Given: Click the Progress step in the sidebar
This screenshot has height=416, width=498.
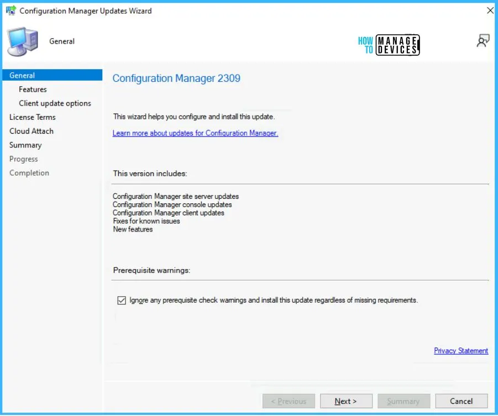Looking at the screenshot, I should tap(24, 159).
